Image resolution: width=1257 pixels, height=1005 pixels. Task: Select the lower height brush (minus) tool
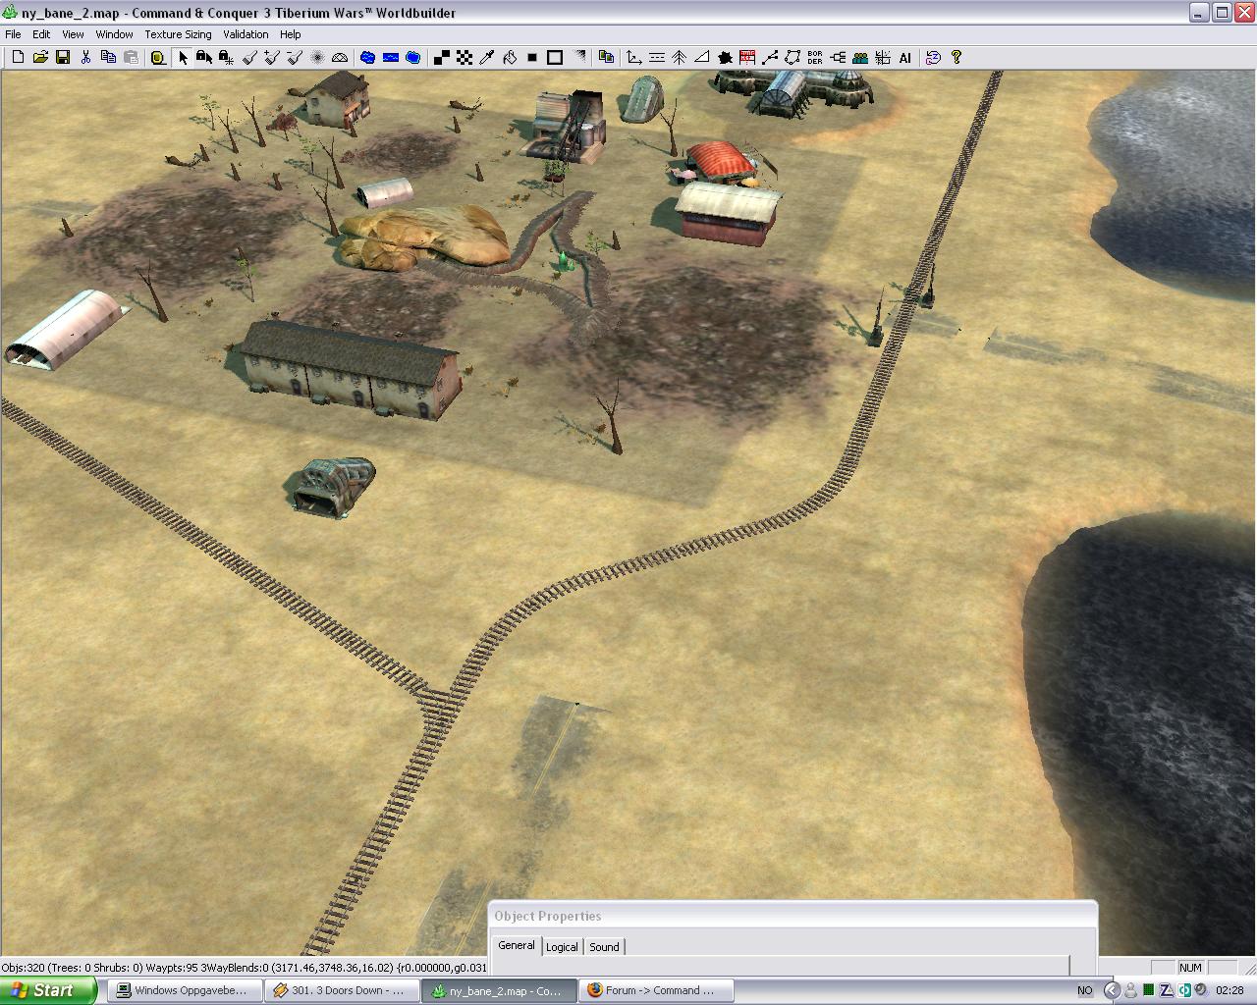tap(295, 58)
